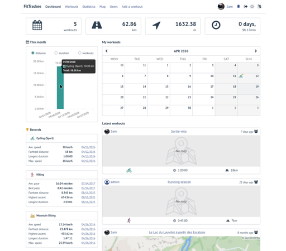This screenshot has height=251, width=286.
Task: Click Sam's avatar in the top bar
Action: (221, 7)
